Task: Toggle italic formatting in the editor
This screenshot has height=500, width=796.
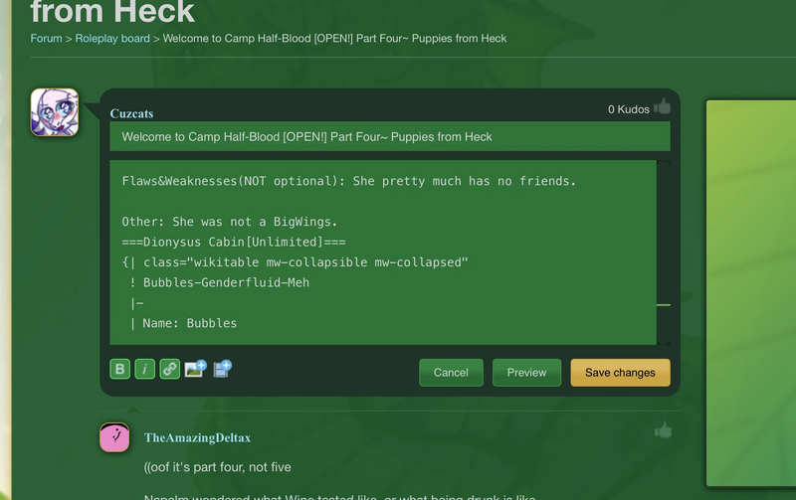Action: [x=144, y=369]
